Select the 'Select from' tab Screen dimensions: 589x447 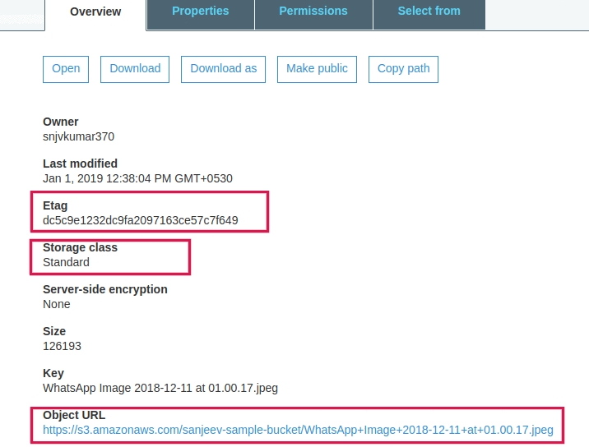click(x=429, y=12)
